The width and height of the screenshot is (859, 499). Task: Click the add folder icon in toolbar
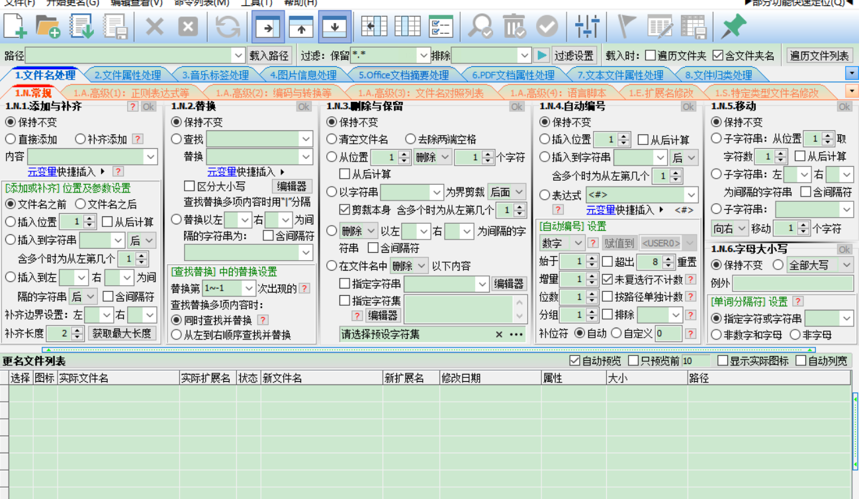(x=48, y=26)
